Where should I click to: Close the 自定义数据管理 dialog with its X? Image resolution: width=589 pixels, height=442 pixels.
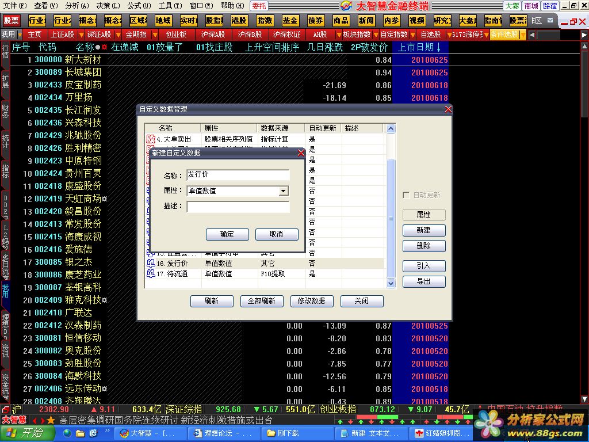click(x=448, y=109)
